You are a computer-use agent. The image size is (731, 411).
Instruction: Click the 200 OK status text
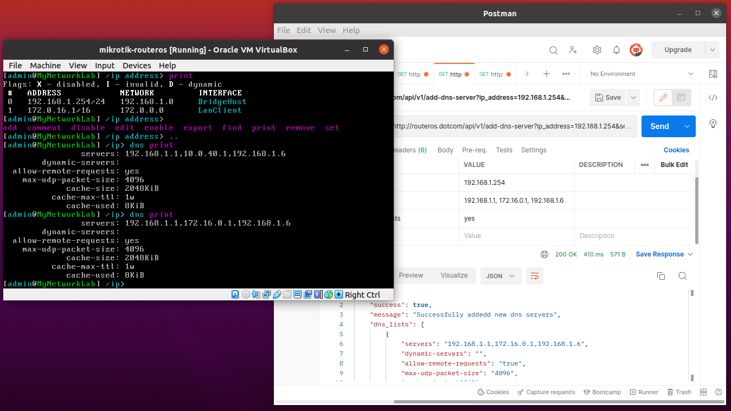[x=566, y=254]
